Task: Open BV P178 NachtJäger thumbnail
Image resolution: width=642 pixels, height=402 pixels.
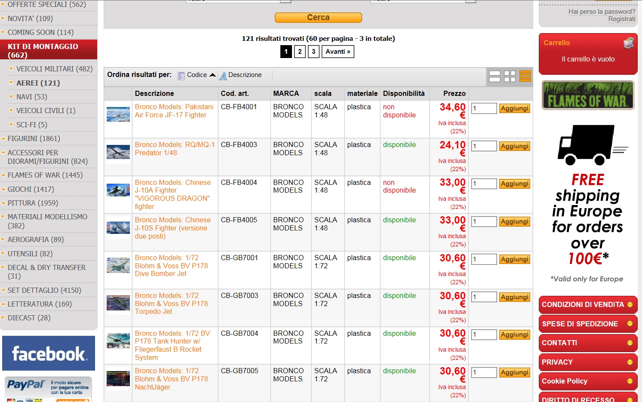Action: [x=118, y=378]
